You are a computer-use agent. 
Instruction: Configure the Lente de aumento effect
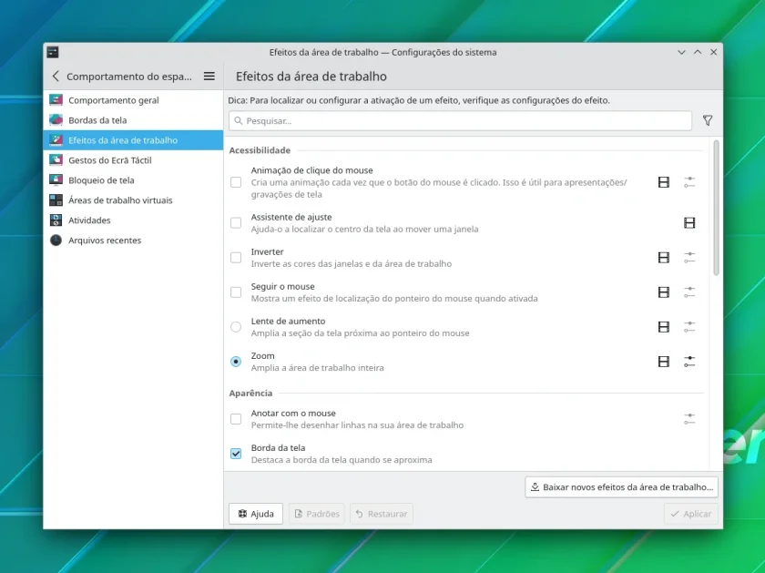(688, 327)
